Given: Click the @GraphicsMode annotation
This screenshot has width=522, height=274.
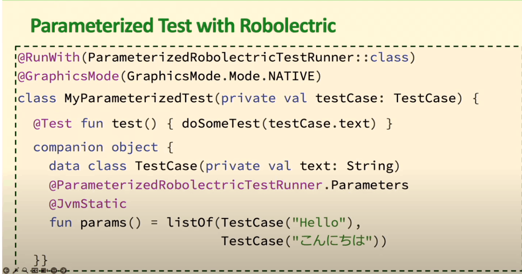Looking at the screenshot, I should click(x=68, y=76).
